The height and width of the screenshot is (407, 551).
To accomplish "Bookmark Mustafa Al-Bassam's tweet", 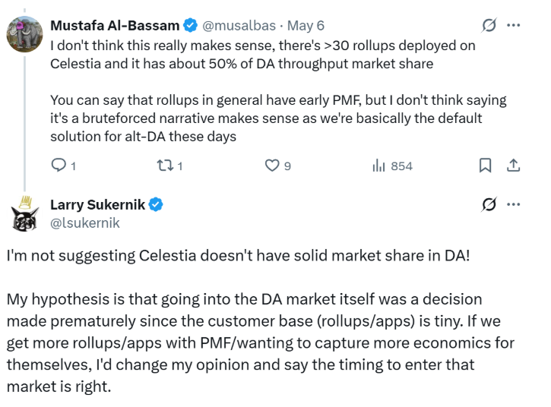I will pyautogui.click(x=485, y=165).
